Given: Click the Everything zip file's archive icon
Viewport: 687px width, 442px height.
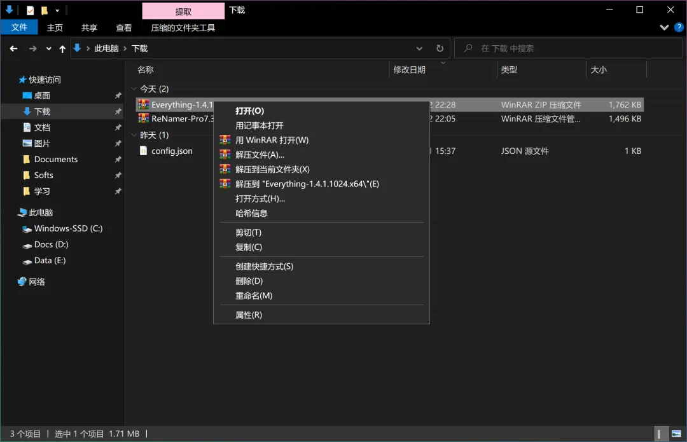Looking at the screenshot, I should pyautogui.click(x=143, y=104).
